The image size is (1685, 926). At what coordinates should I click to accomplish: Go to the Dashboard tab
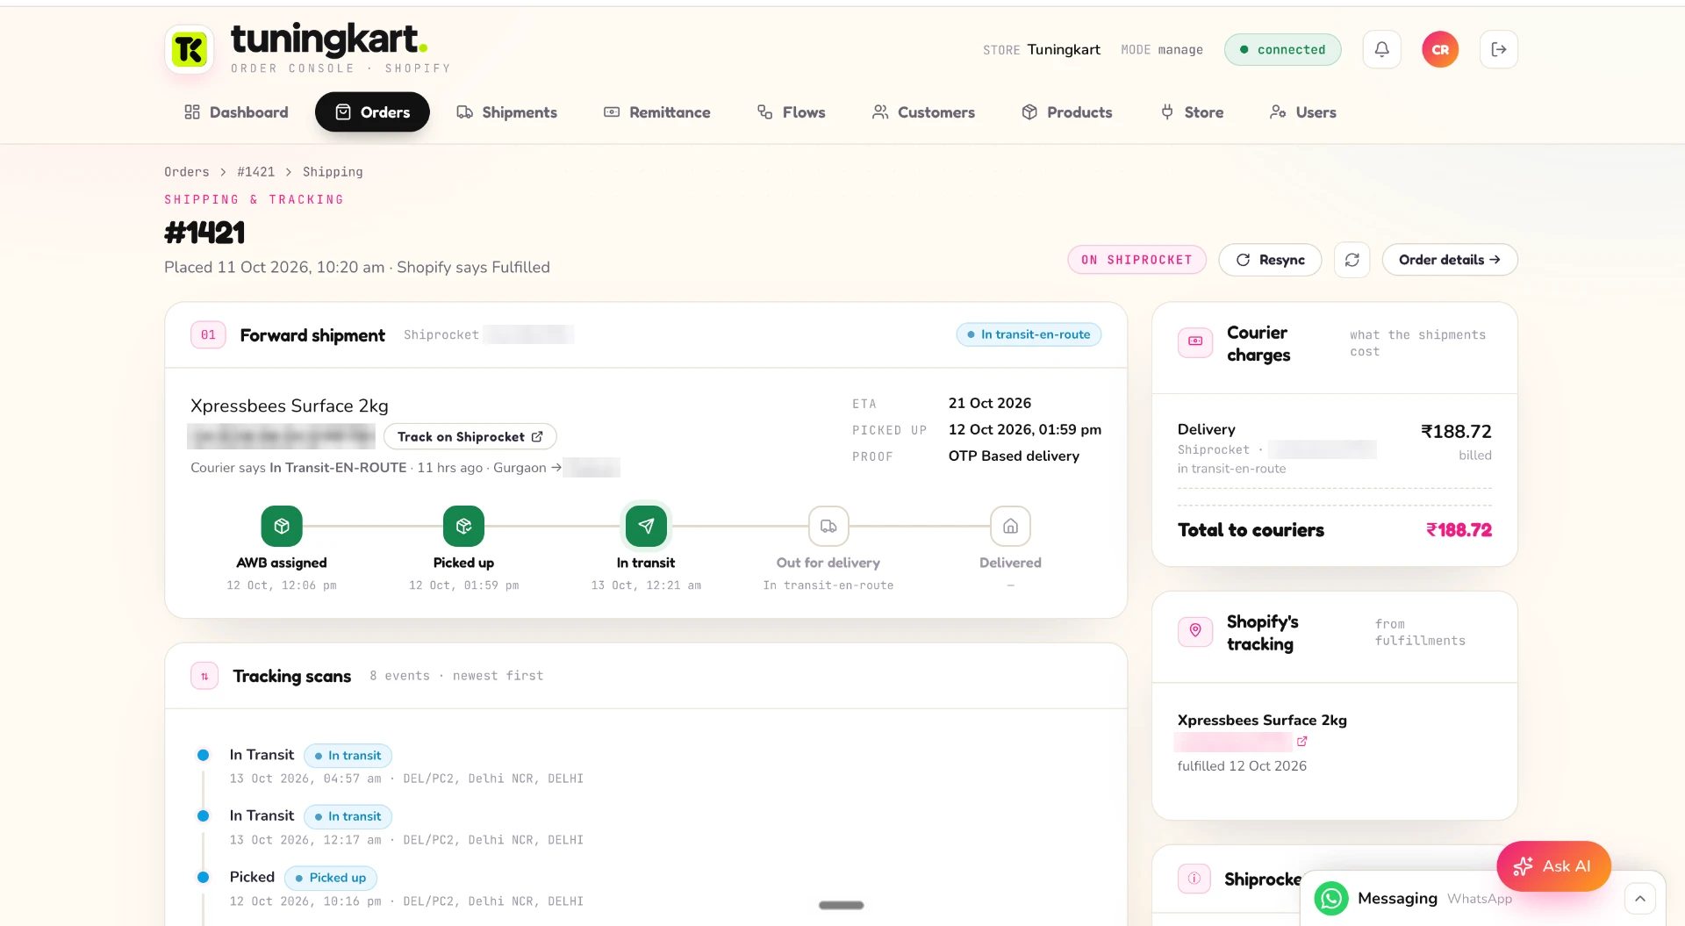click(236, 112)
